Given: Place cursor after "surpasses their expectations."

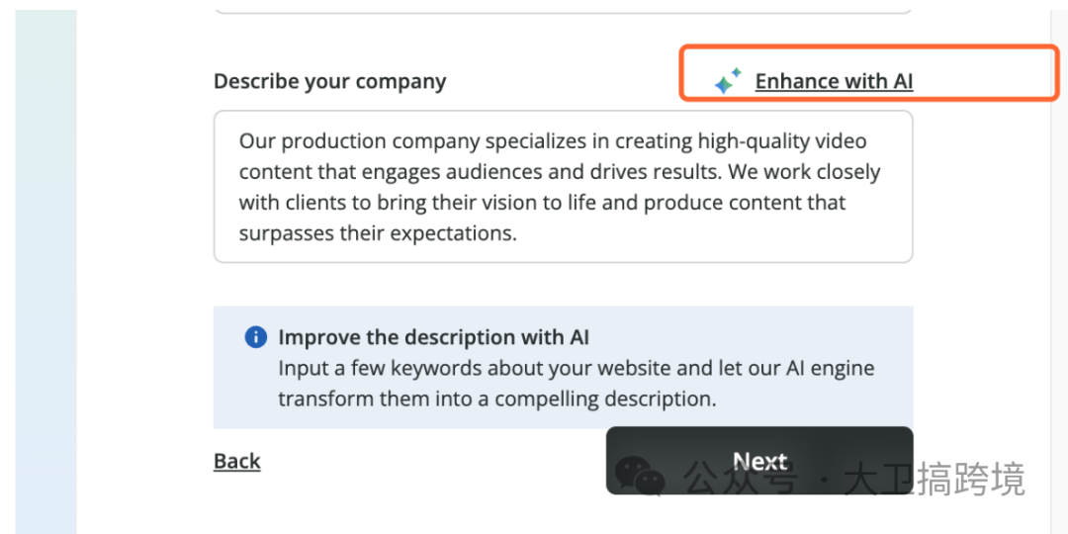Looking at the screenshot, I should pos(518,234).
